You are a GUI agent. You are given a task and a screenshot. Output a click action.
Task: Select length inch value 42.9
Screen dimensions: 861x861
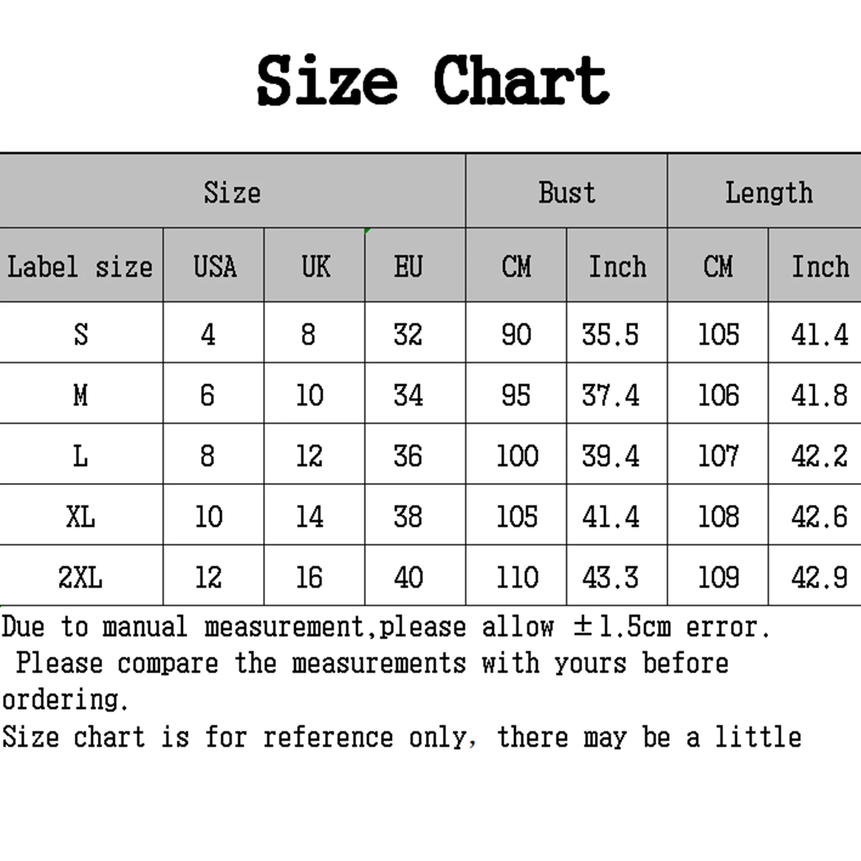819,577
